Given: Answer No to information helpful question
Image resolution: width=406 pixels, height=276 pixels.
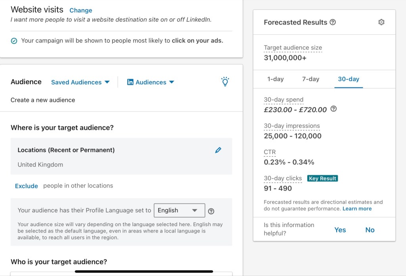Looking at the screenshot, I should [x=370, y=230].
